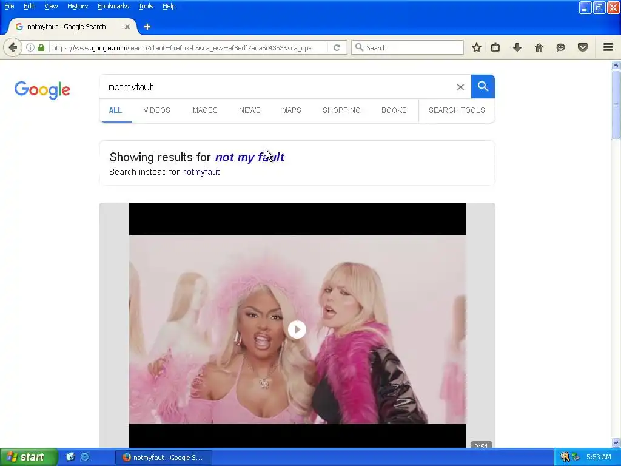Click the scrollbar up arrow
Screen dimensions: 621x466
616,65
